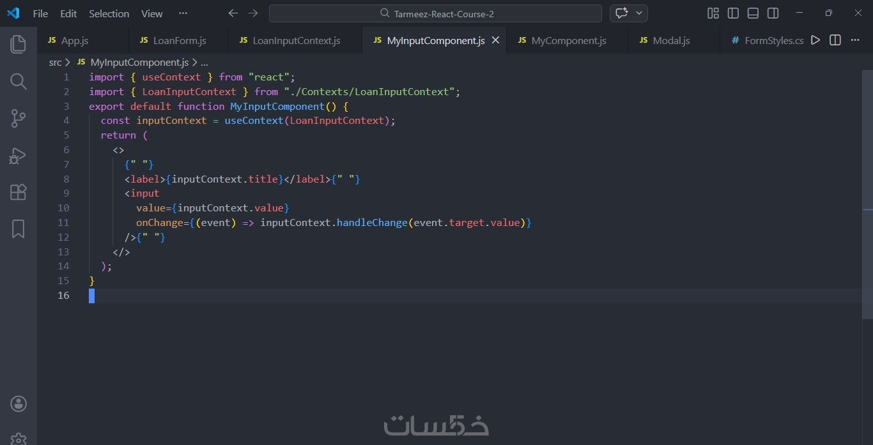The image size is (873, 445).
Task: Click the VS Code logo icon
Action: (13, 13)
